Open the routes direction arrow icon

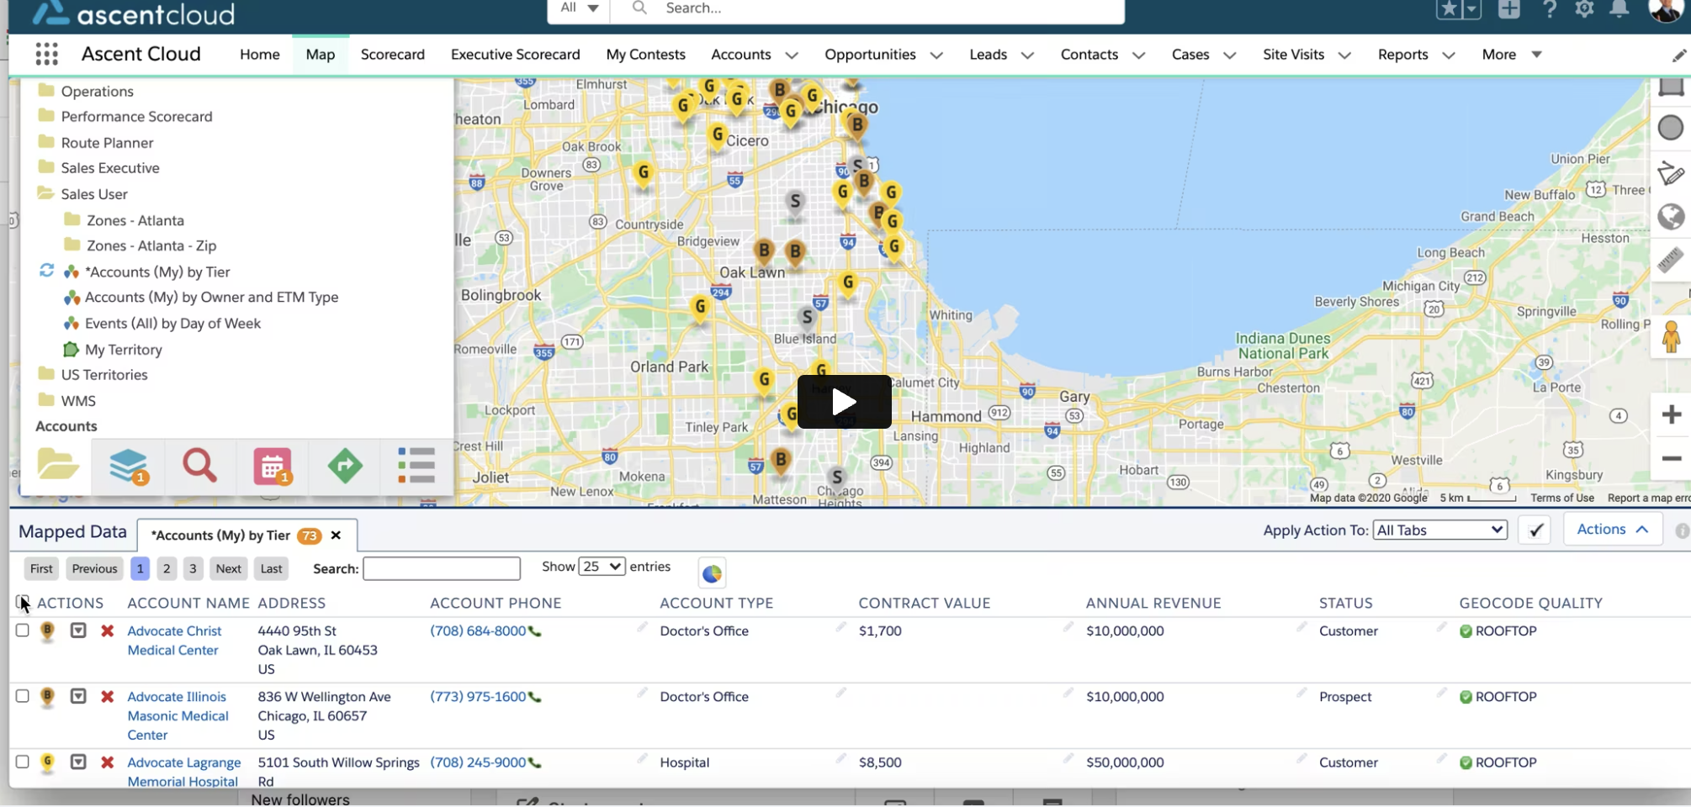pyautogui.click(x=345, y=465)
